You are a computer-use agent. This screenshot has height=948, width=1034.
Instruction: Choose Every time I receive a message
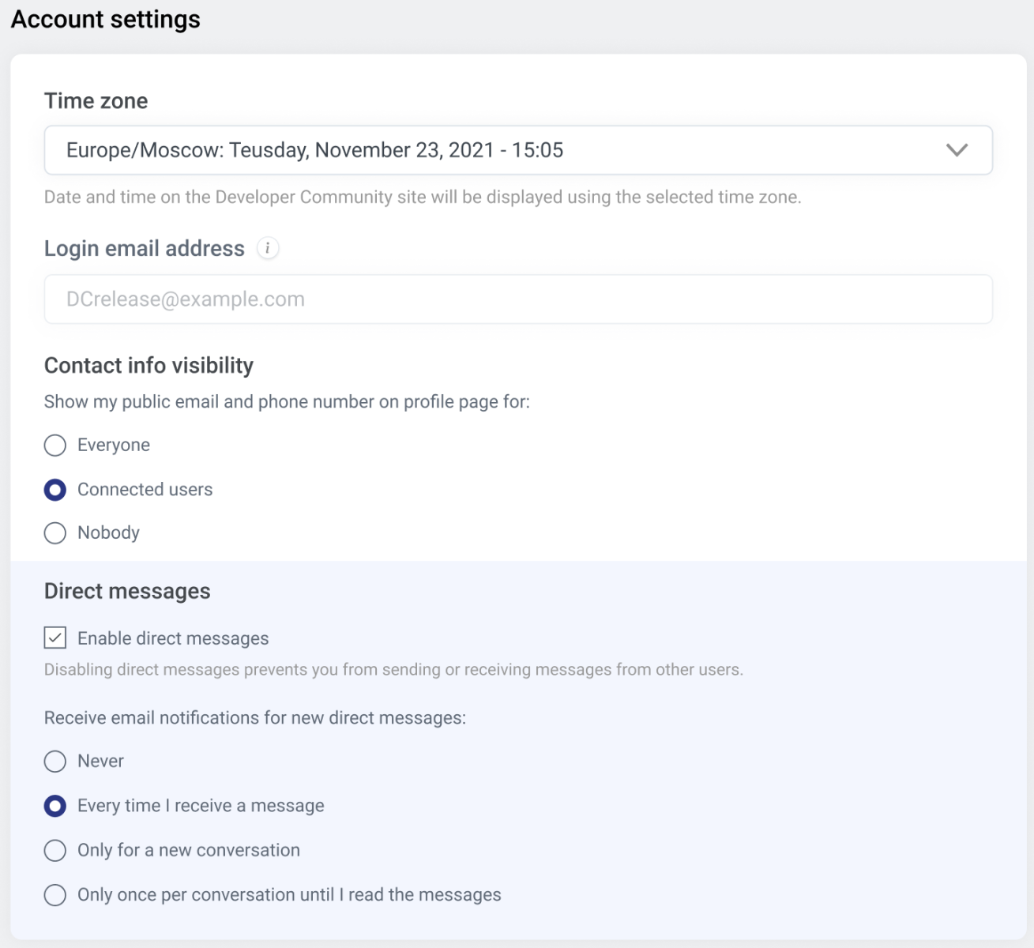(55, 806)
